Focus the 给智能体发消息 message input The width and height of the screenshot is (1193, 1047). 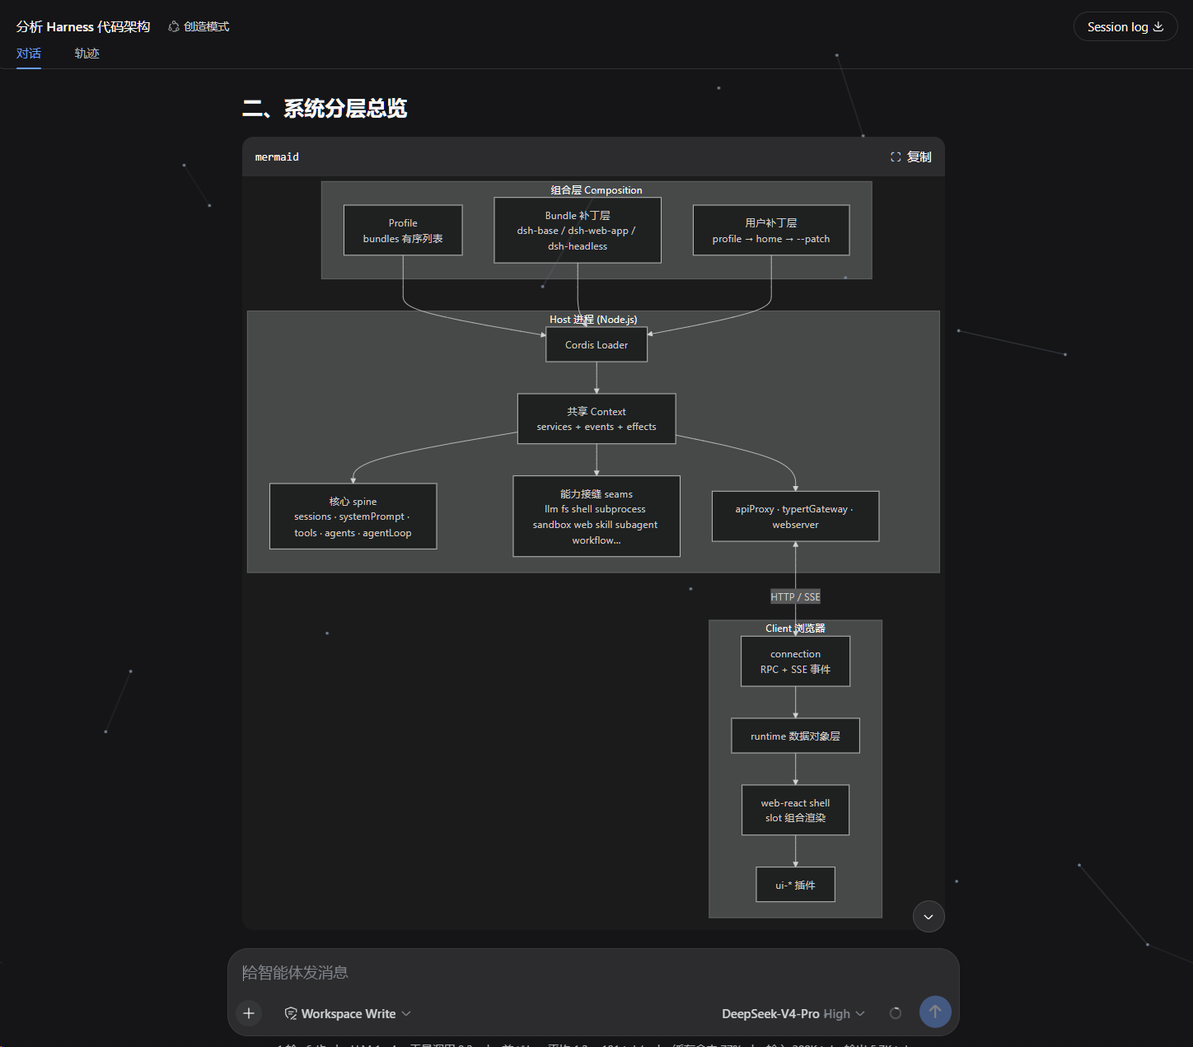pos(593,973)
